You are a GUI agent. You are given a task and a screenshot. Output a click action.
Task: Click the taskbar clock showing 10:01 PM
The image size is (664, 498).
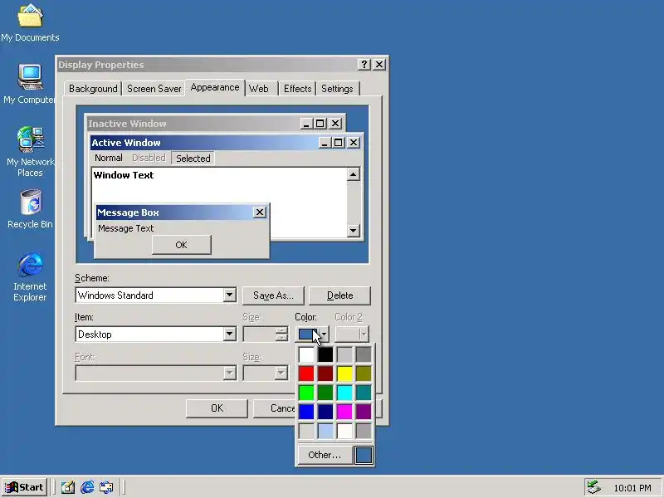coord(632,488)
